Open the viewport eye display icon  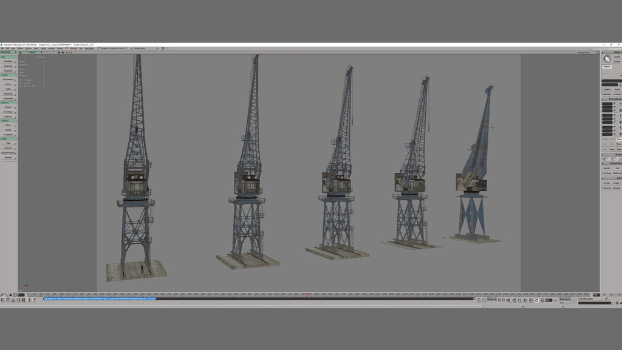tap(60, 53)
